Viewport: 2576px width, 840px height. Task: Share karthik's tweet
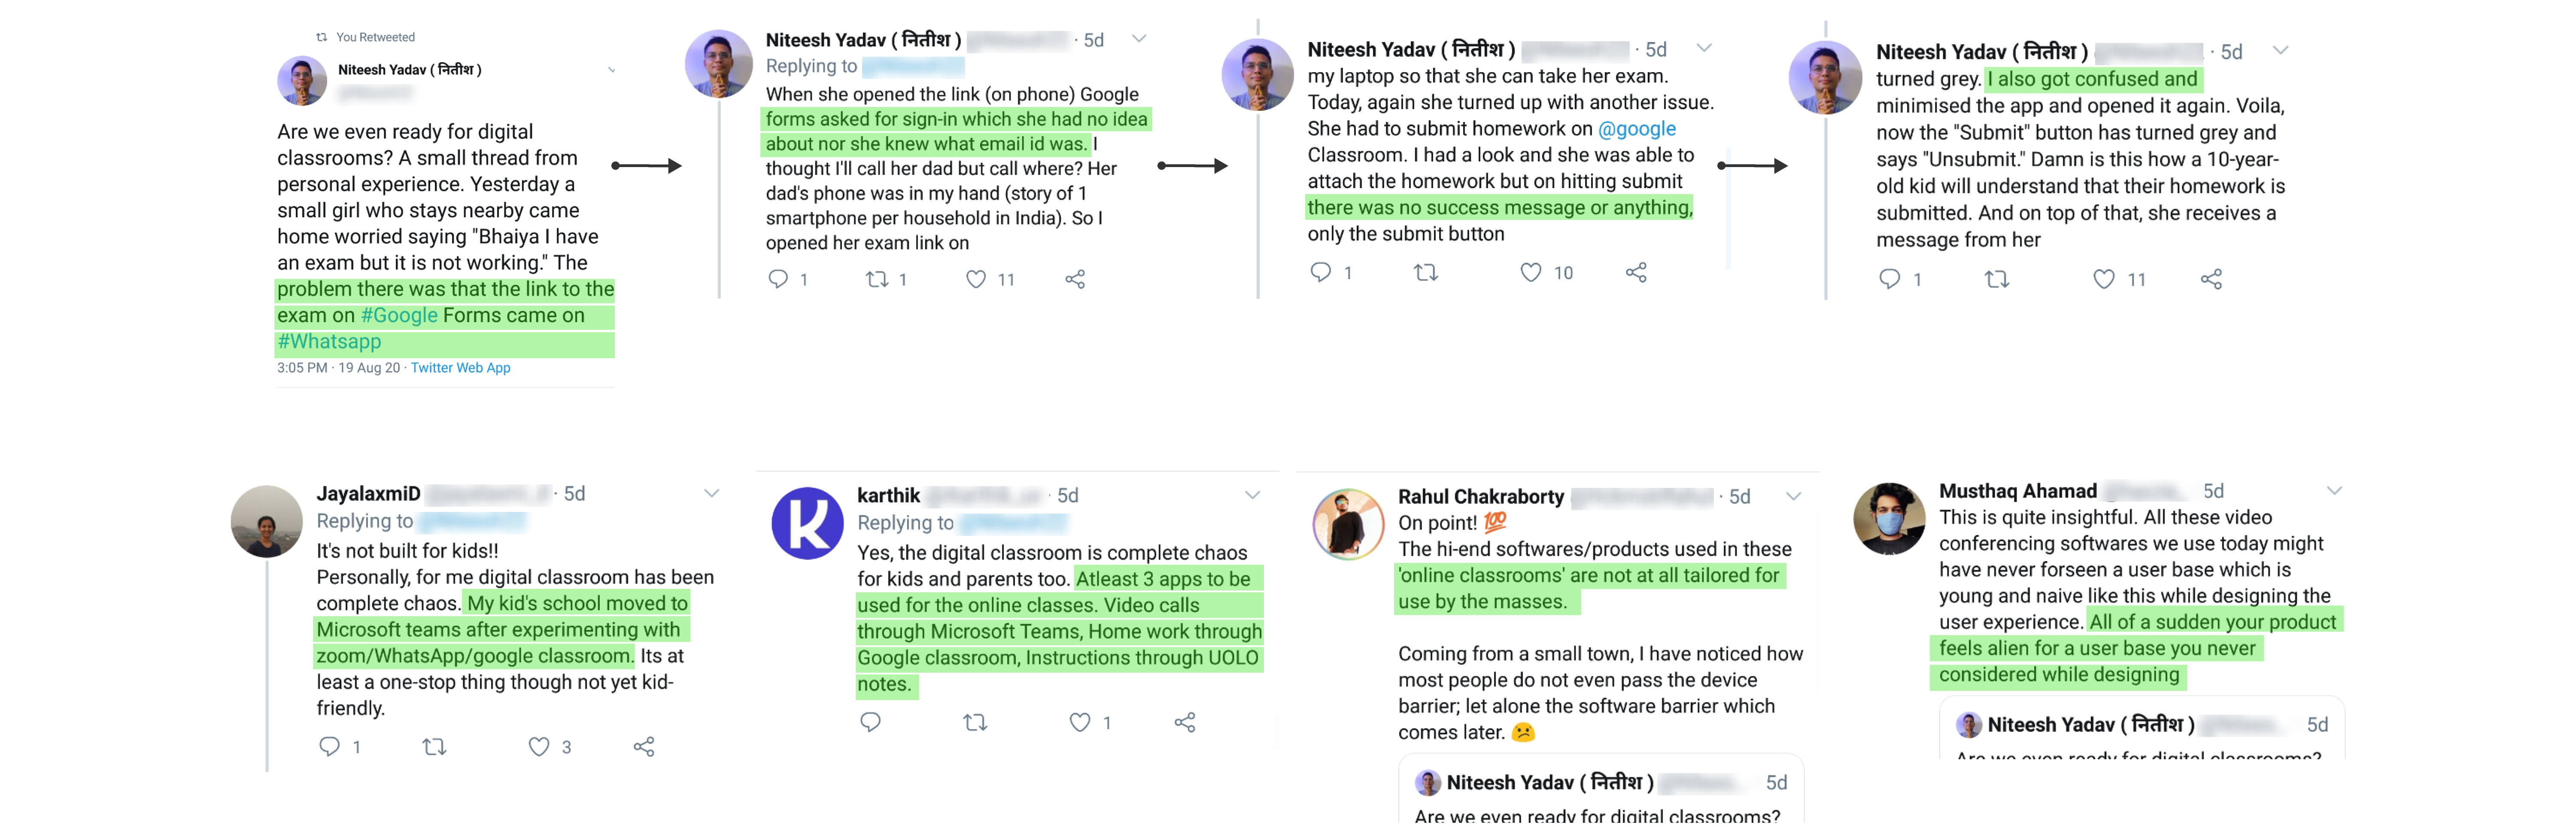coord(1185,722)
